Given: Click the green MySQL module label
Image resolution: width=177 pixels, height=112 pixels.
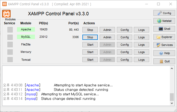Looking at the screenshot, I should tap(26, 37).
